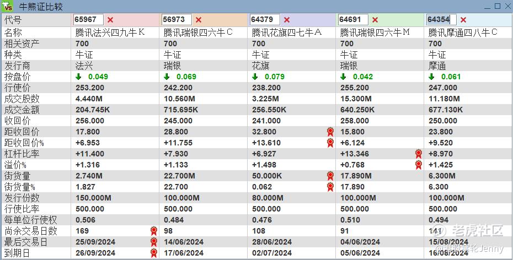
Task: Click last trading day 14/06/2024
Action: [x=184, y=242]
